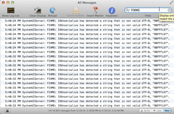This screenshot has height=114, width=174.
Task: Click the 'Filter' label under the search field
Action: [x=148, y=16]
